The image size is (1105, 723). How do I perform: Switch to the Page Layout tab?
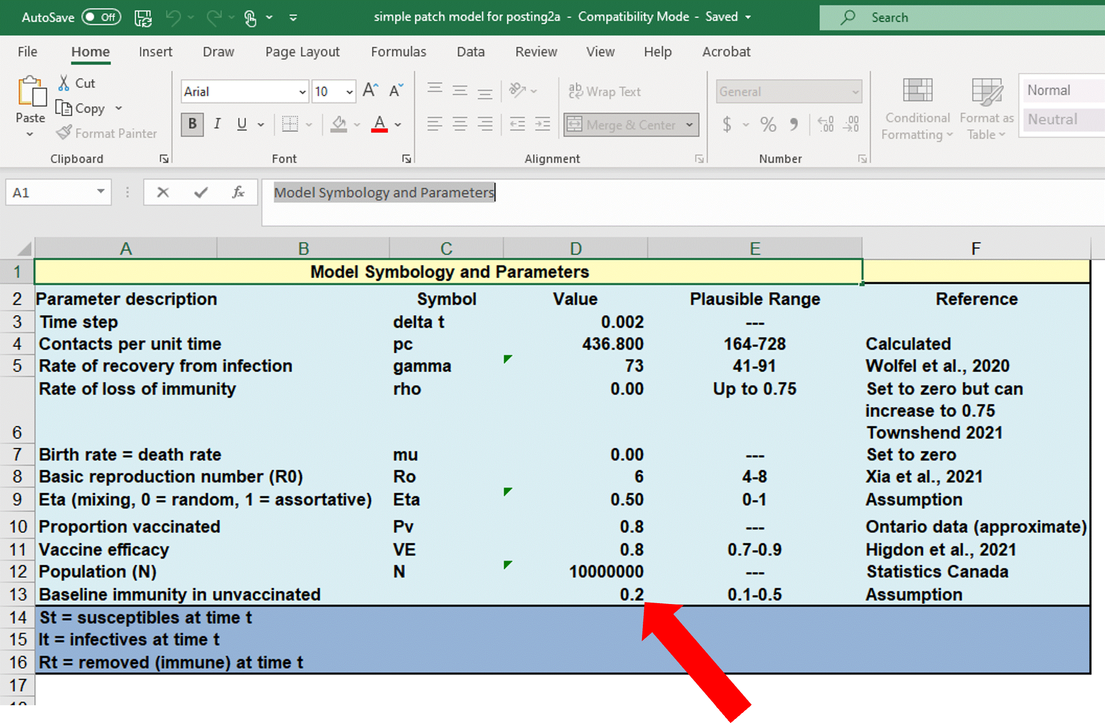point(302,52)
